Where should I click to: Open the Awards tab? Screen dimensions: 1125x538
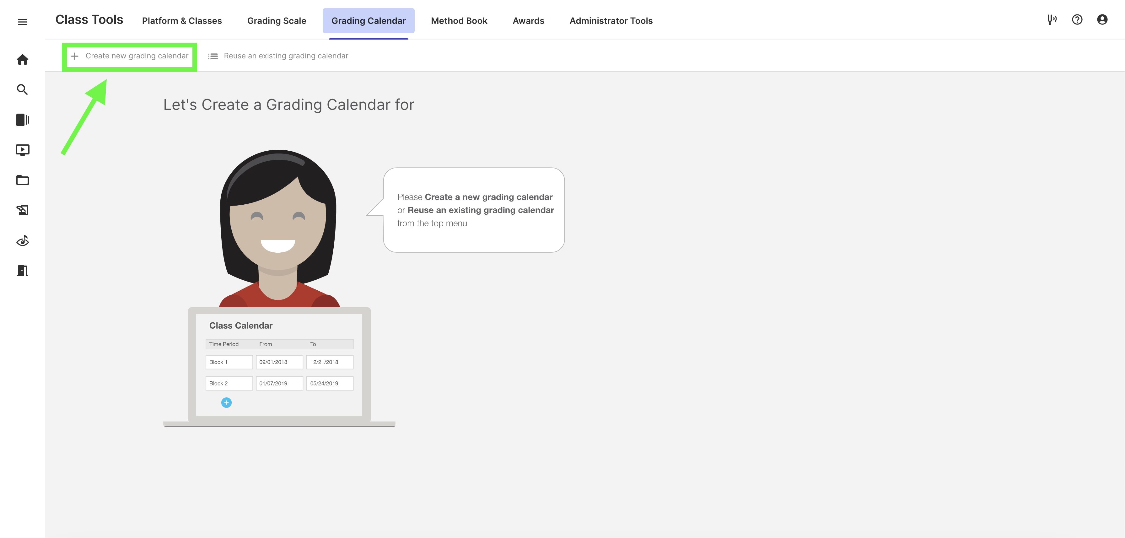click(528, 20)
